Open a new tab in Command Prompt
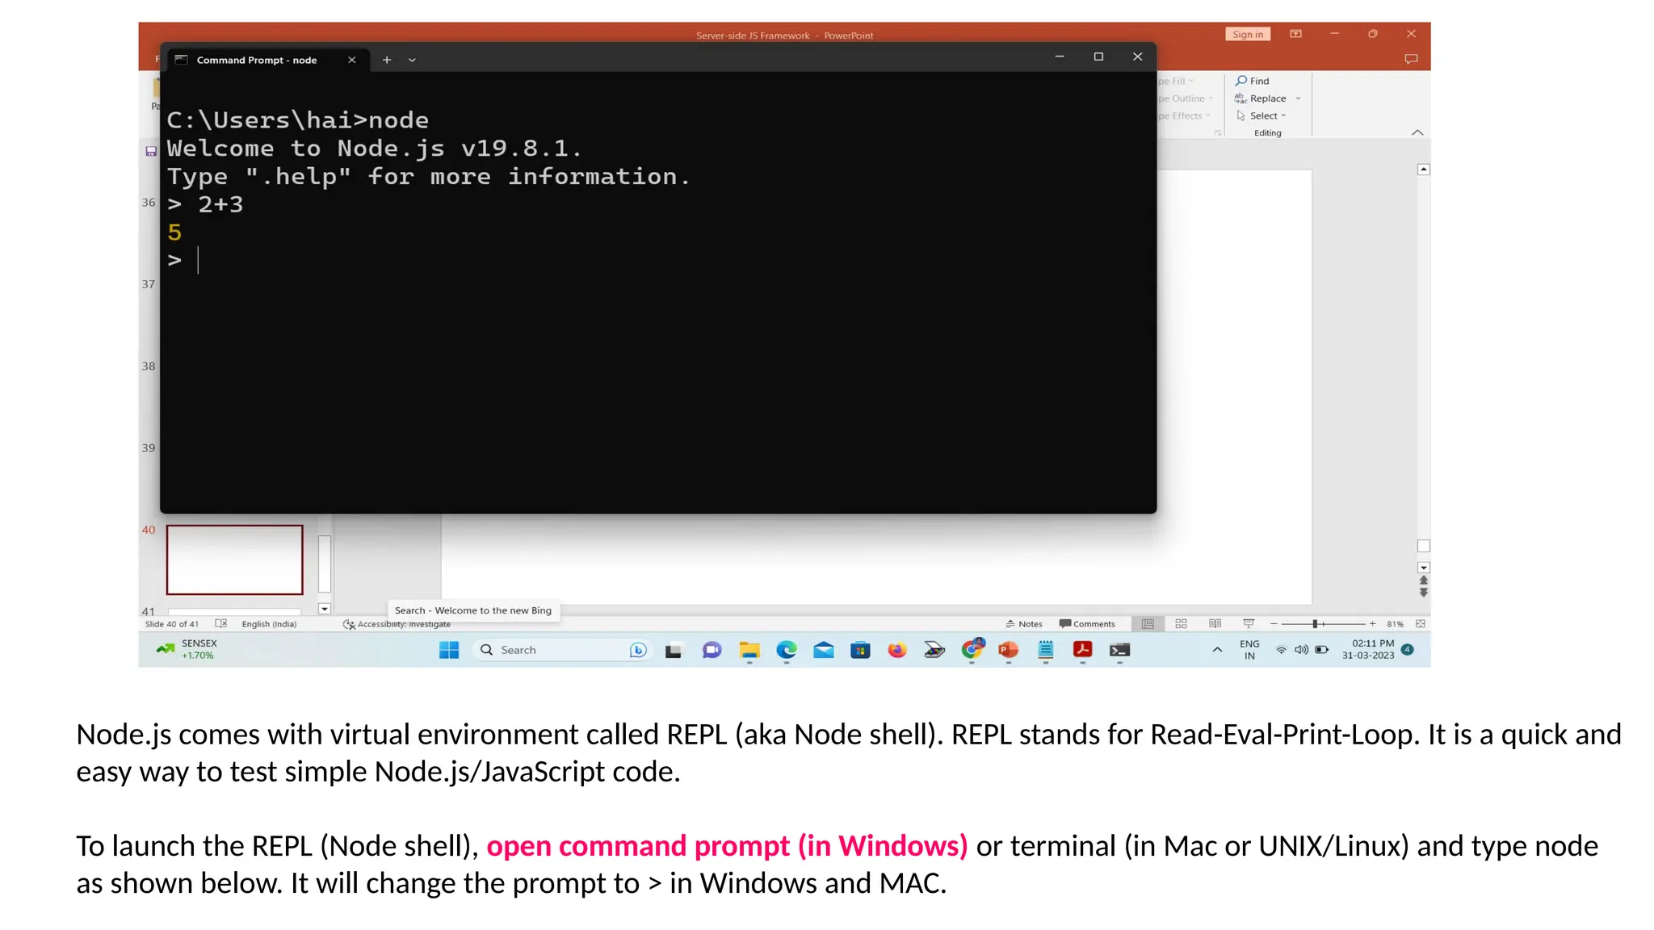Screen dimensions: 1654x930 click(x=387, y=60)
